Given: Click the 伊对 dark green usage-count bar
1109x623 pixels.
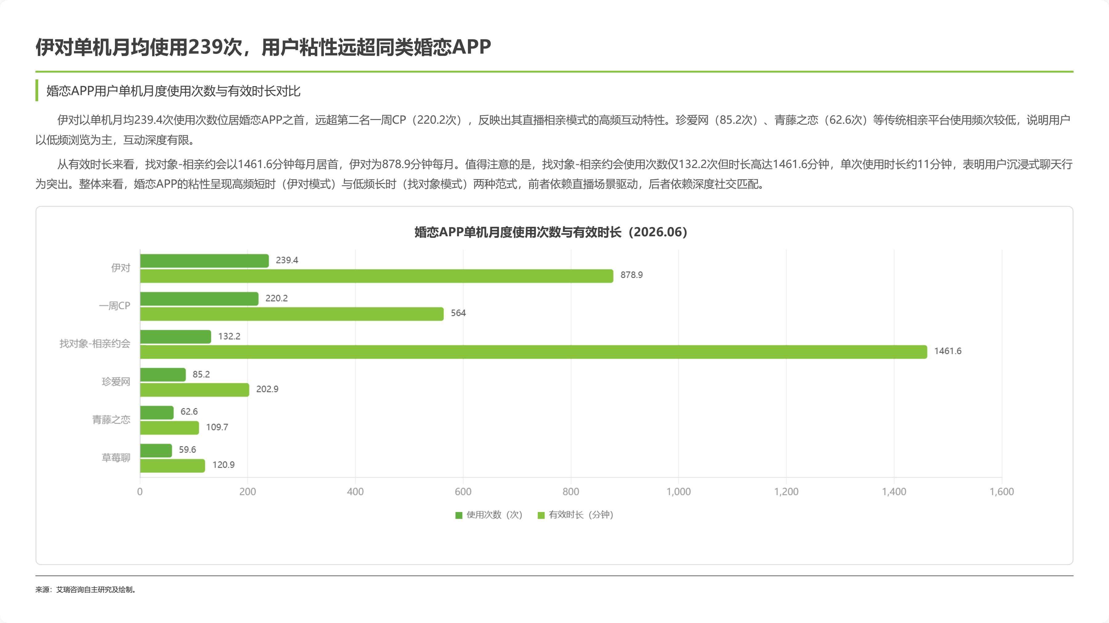Looking at the screenshot, I should pyautogui.click(x=205, y=261).
